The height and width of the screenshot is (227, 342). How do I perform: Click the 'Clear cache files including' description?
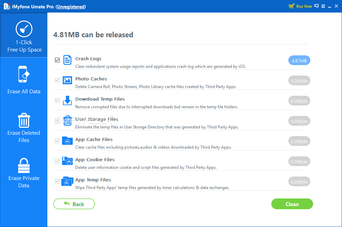(153, 147)
